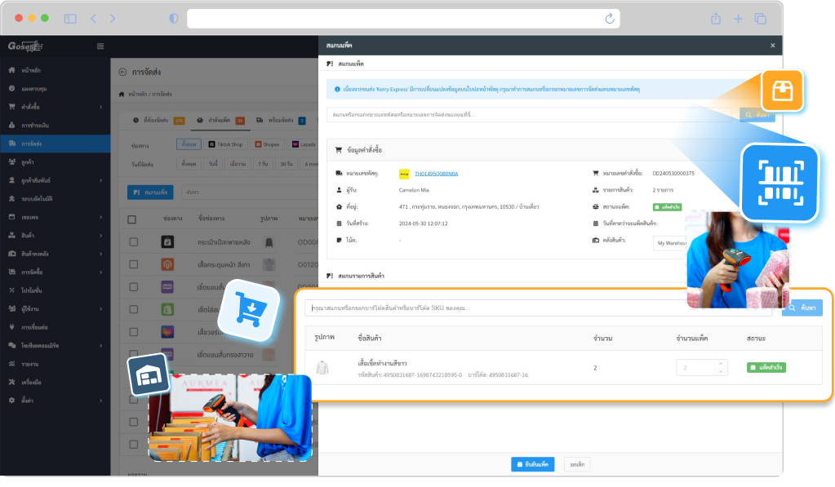Click the WooCommerce icon above the Shopify row
Viewport: 835px width, 487px height.
click(167, 287)
